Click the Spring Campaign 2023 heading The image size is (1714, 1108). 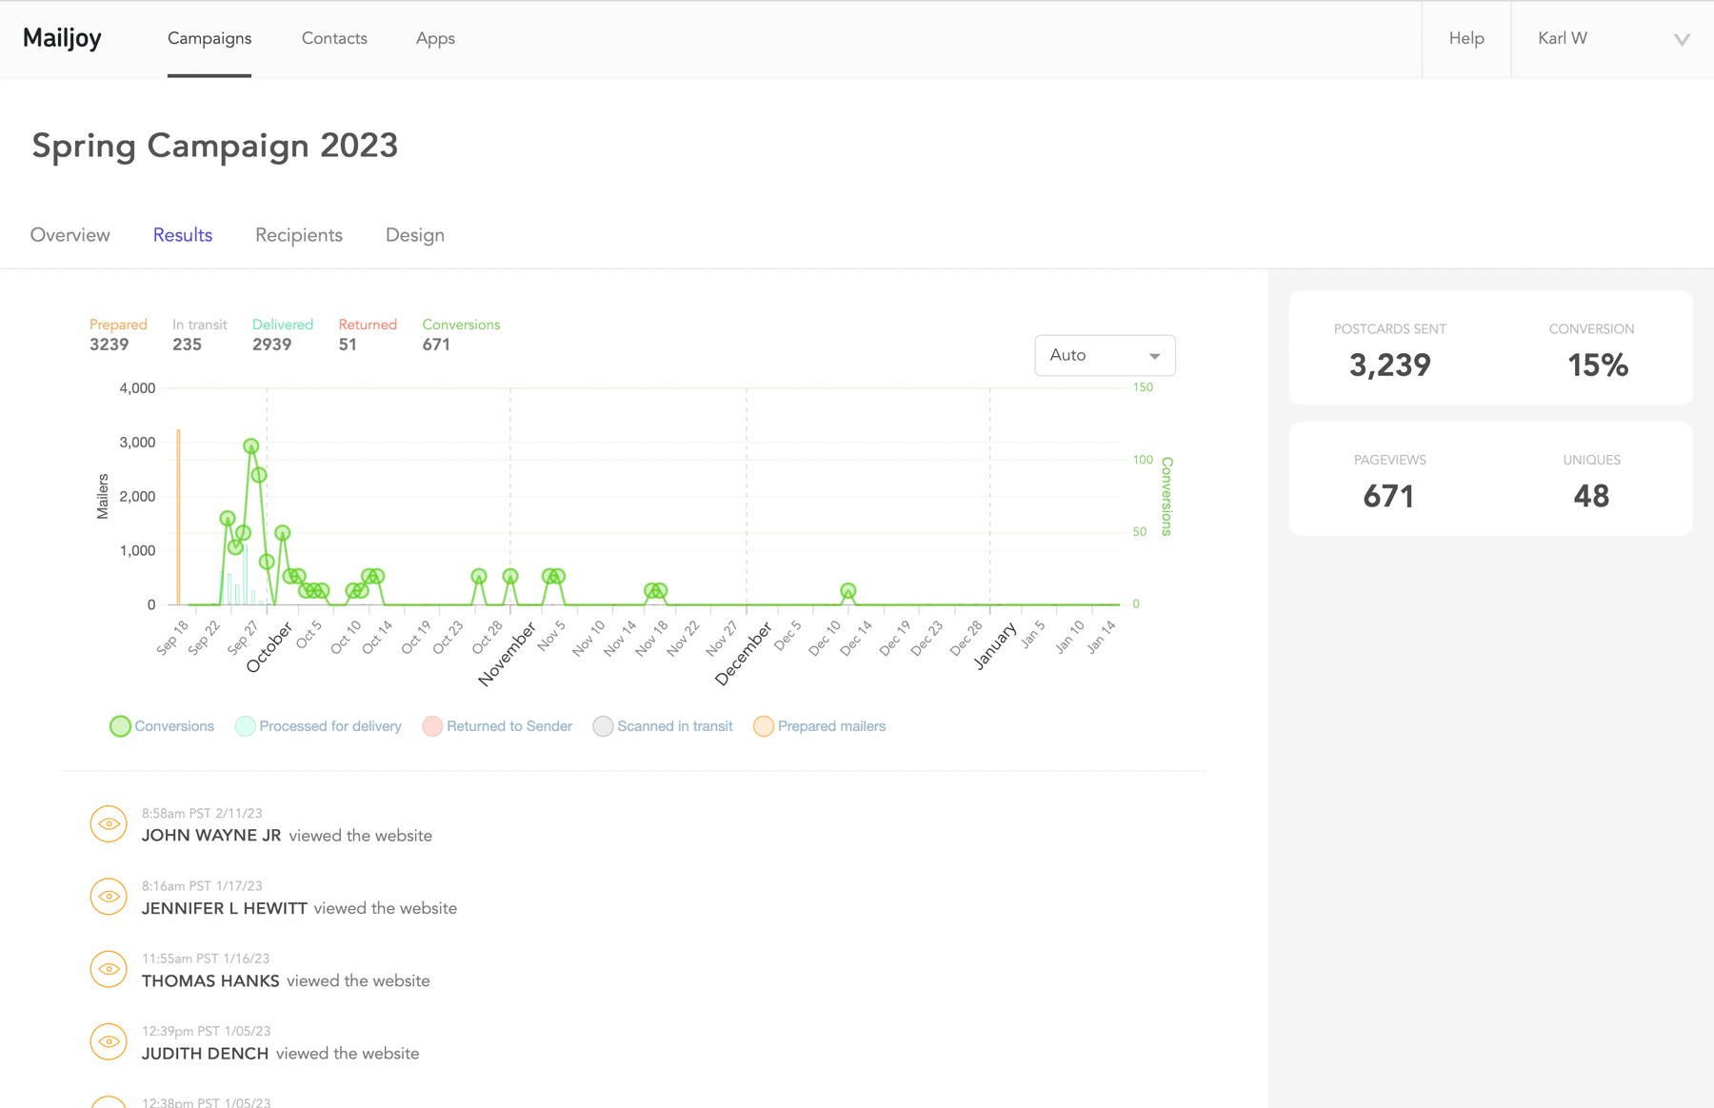coord(215,146)
